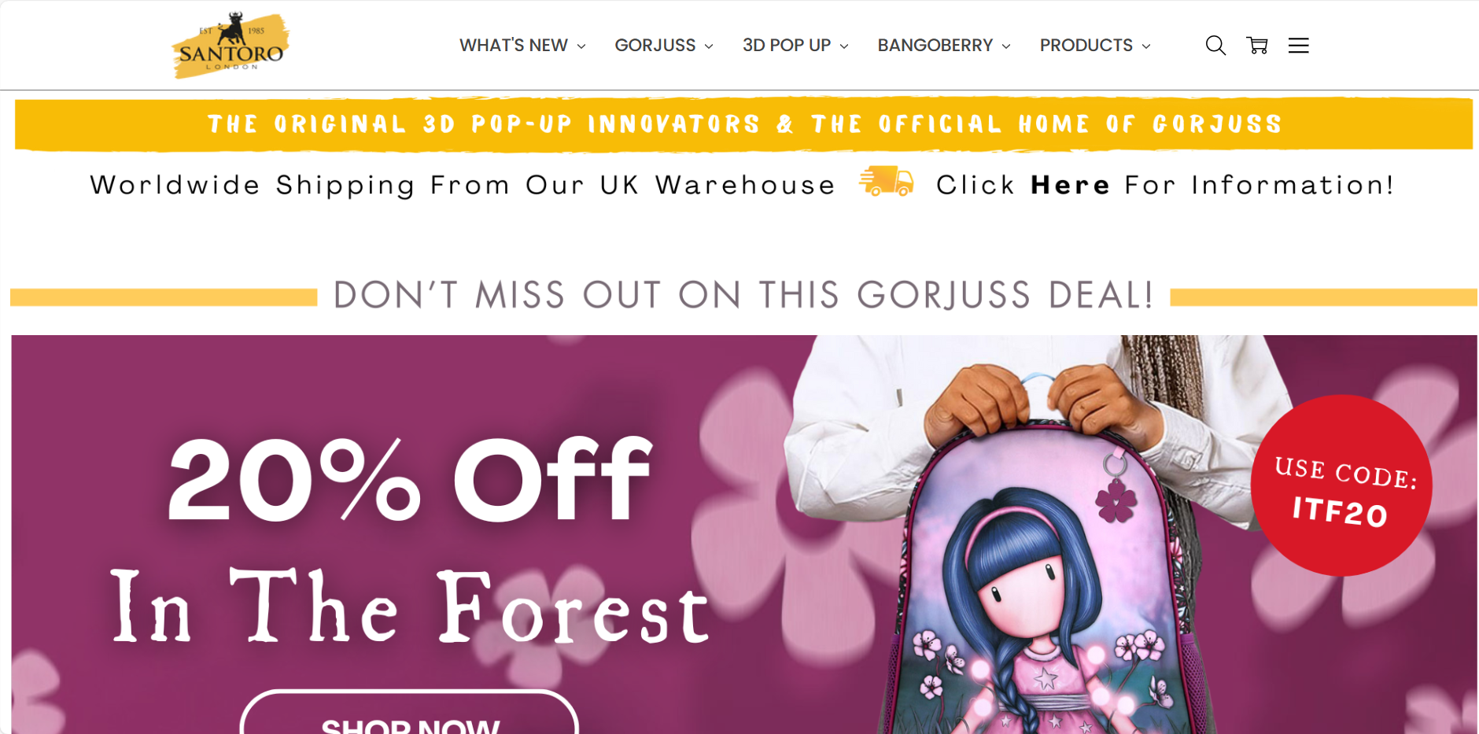Open the hamburger menu icon
The height and width of the screenshot is (734, 1479).
click(1299, 46)
